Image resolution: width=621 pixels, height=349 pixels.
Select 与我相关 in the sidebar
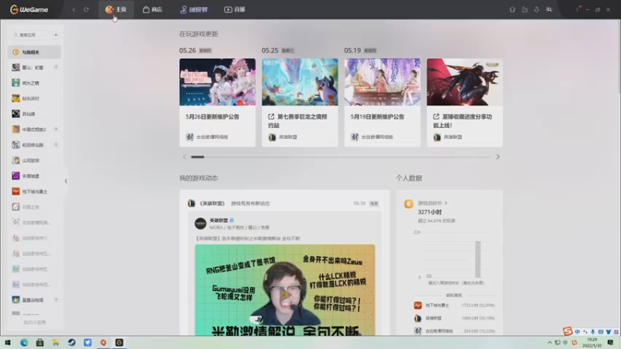pos(34,52)
